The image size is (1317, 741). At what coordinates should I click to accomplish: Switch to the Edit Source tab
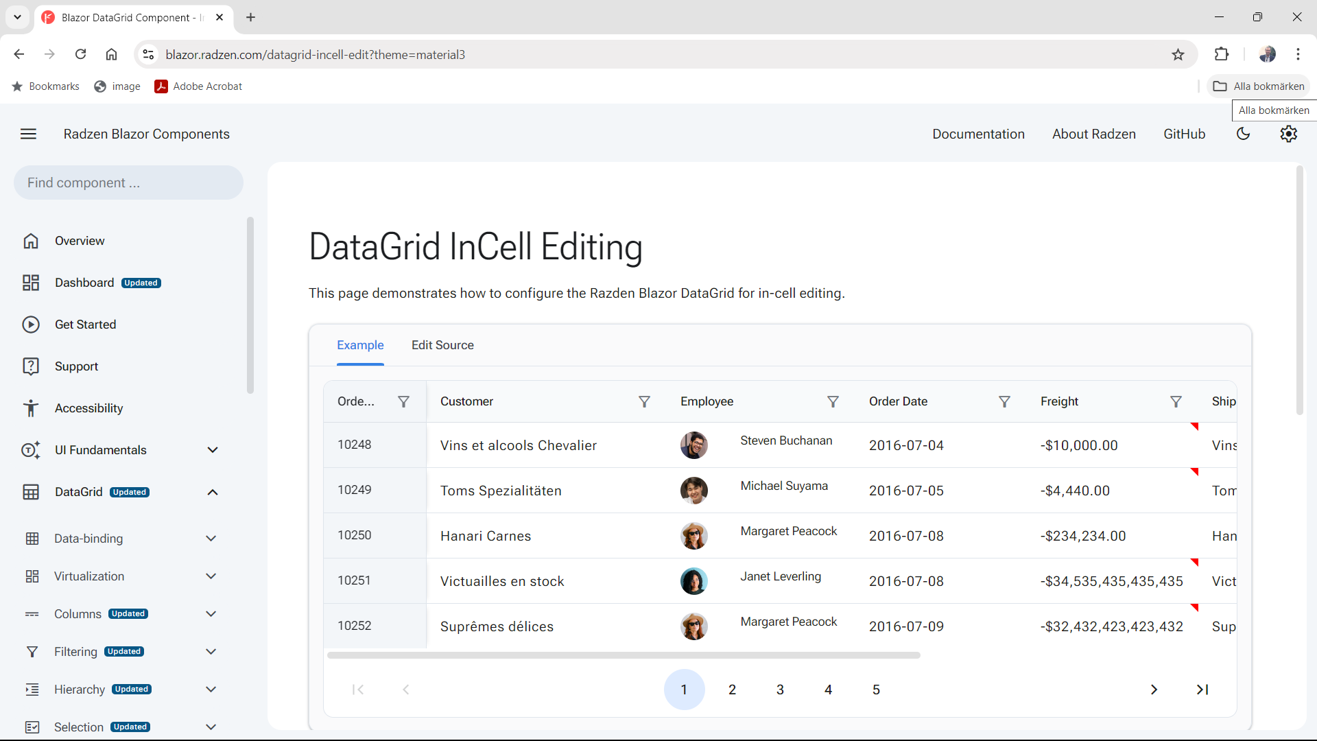442,345
